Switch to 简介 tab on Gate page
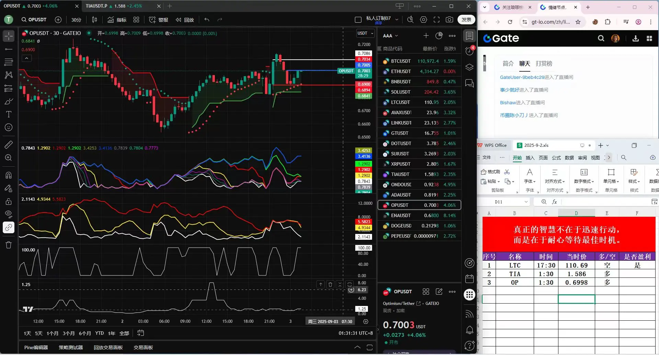 click(508, 63)
